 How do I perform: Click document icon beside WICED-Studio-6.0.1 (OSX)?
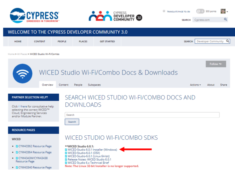(x=66, y=153)
